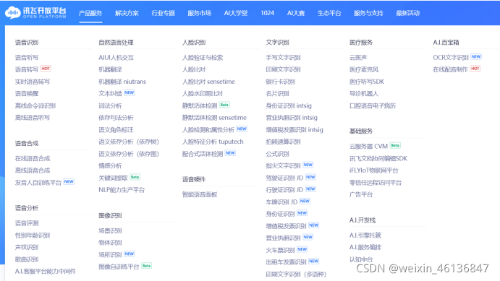The width and height of the screenshot is (500, 281).
Task: Open 身份证识别 intsig link
Action: [x=289, y=105]
